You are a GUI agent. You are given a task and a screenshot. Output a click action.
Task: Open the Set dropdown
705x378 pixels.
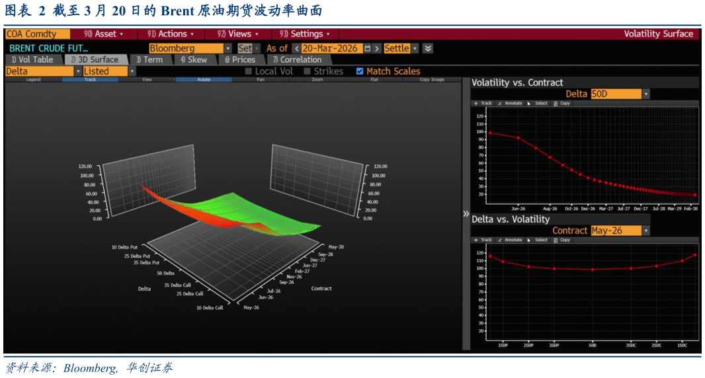(257, 48)
